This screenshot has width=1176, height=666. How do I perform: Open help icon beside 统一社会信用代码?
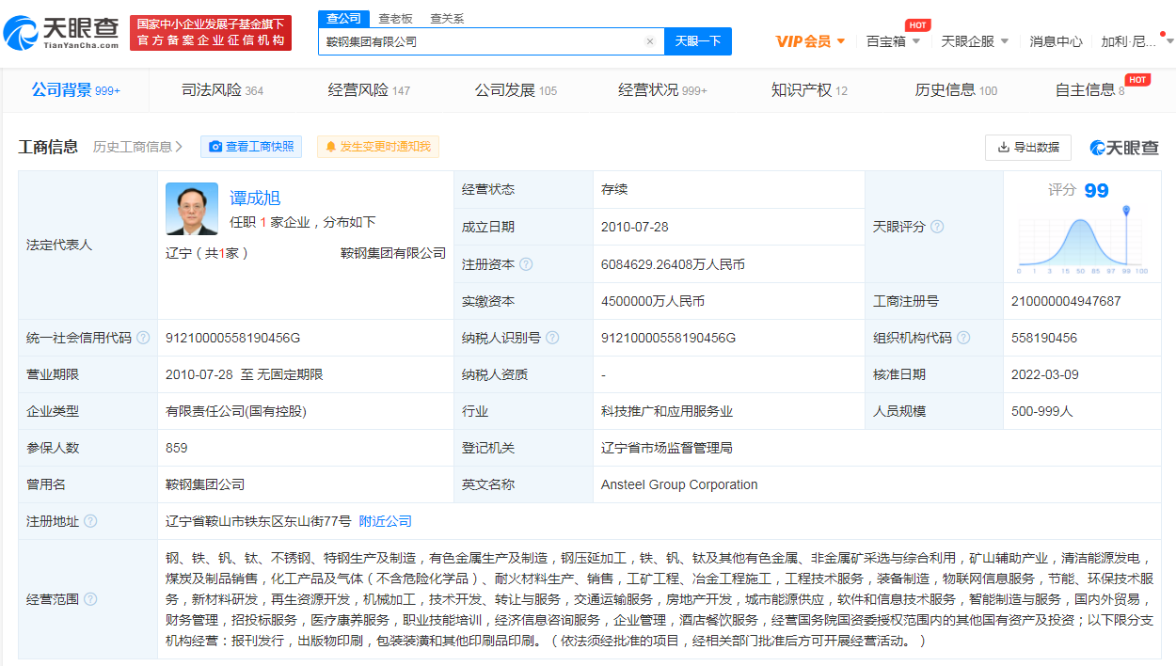(x=143, y=338)
